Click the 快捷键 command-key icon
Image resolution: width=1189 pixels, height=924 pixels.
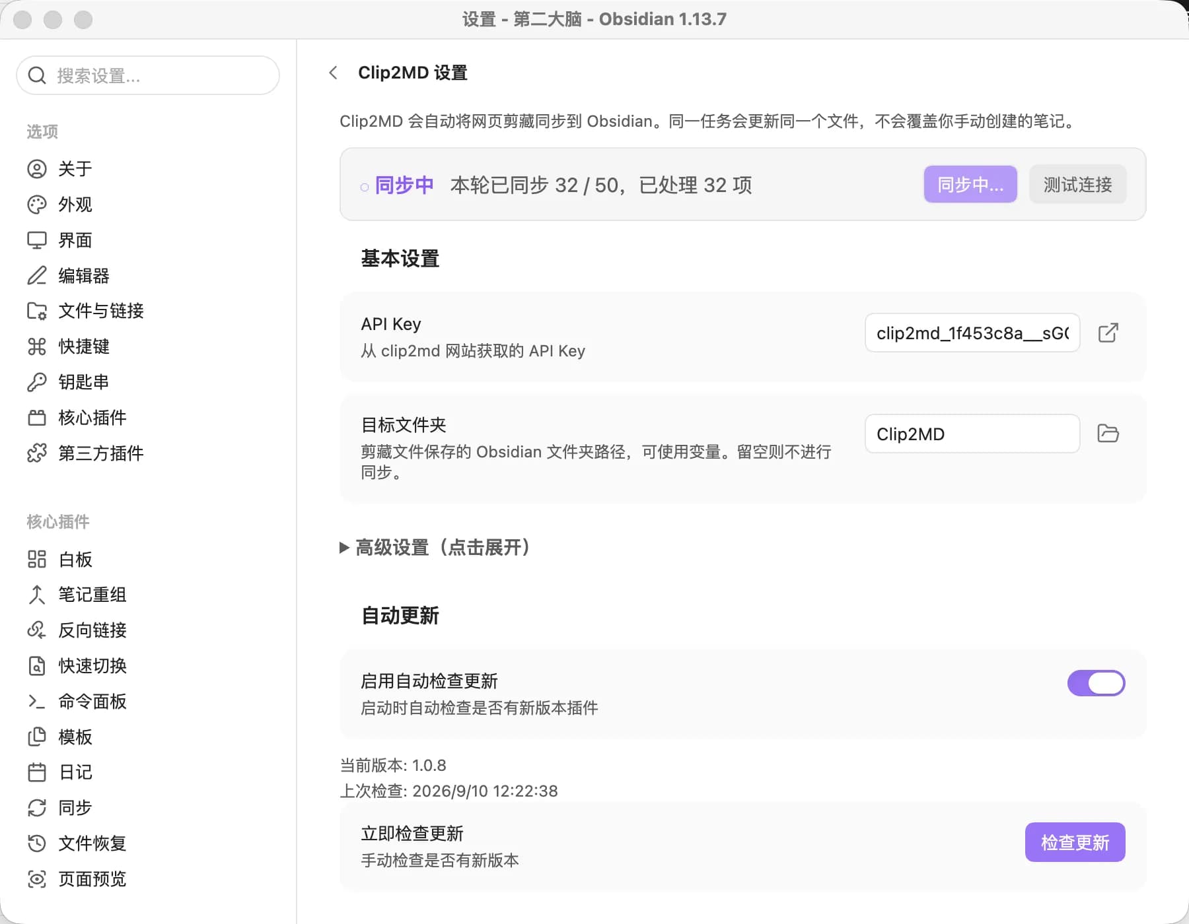37,346
